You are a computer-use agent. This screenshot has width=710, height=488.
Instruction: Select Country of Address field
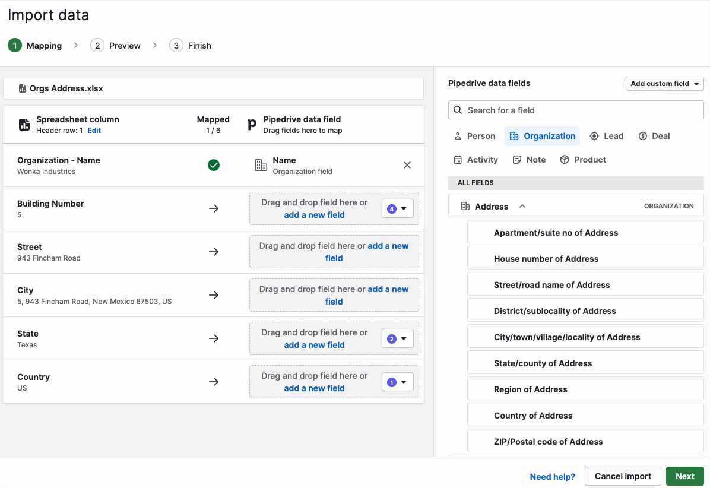(585, 416)
